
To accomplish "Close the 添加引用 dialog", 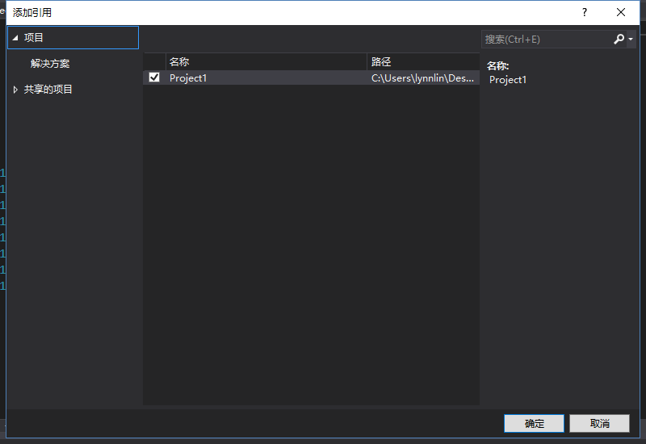I will [621, 12].
